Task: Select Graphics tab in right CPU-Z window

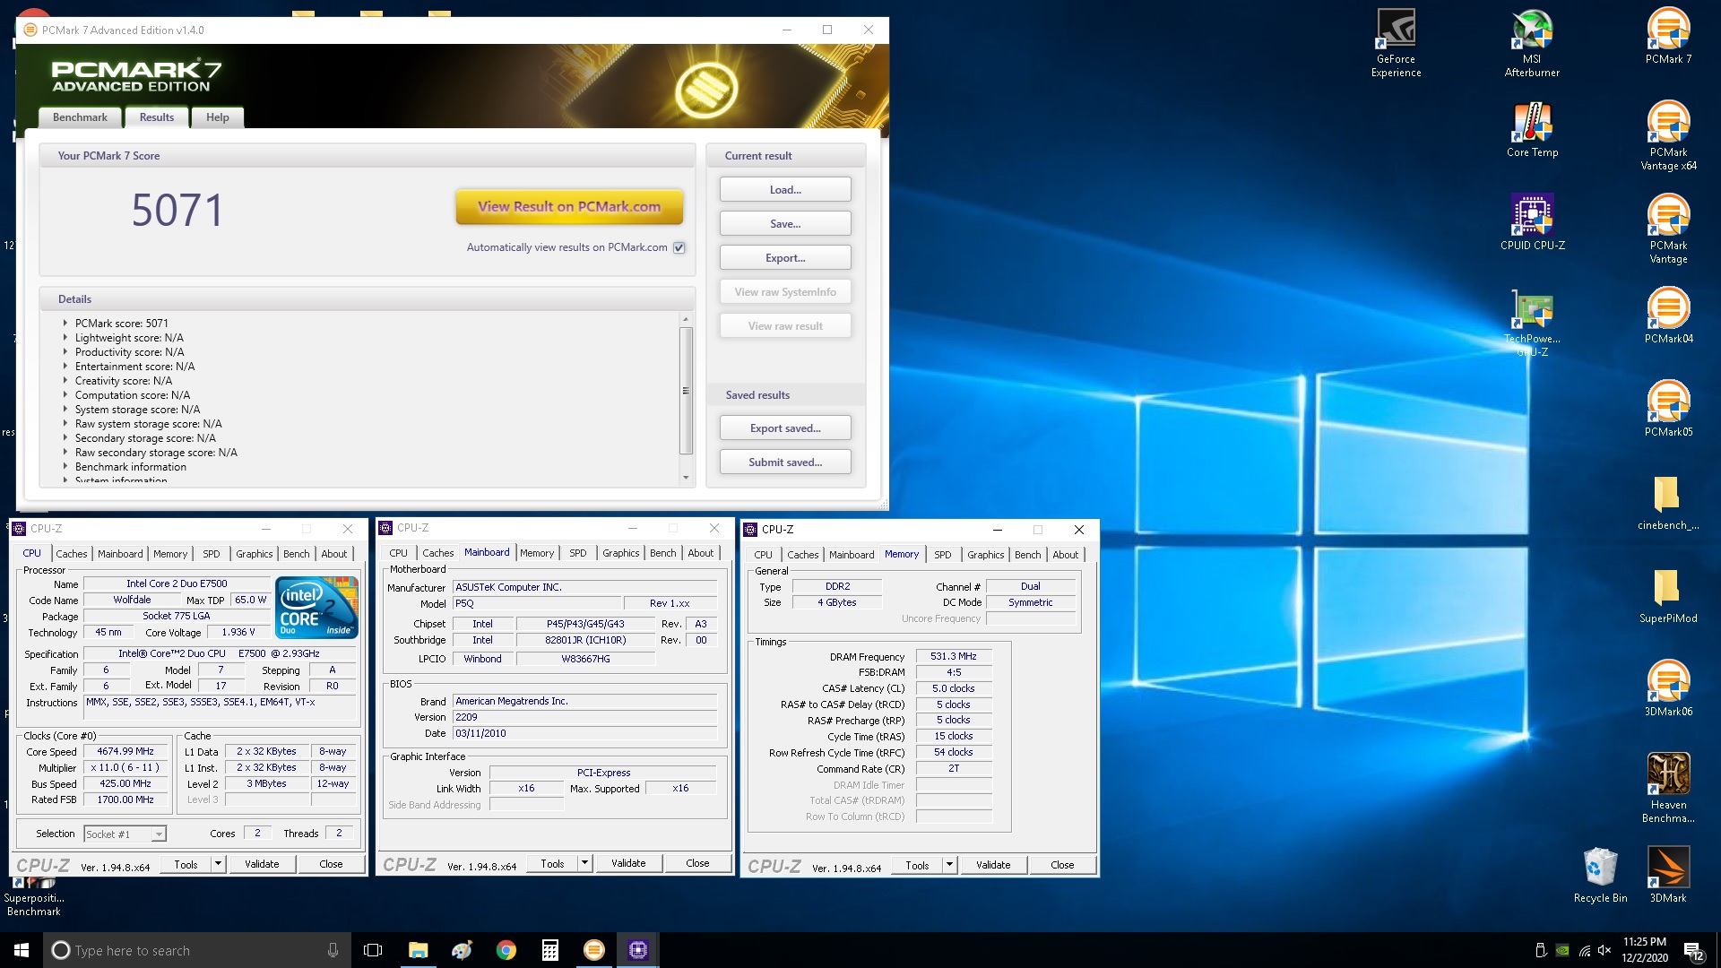Action: click(x=986, y=555)
